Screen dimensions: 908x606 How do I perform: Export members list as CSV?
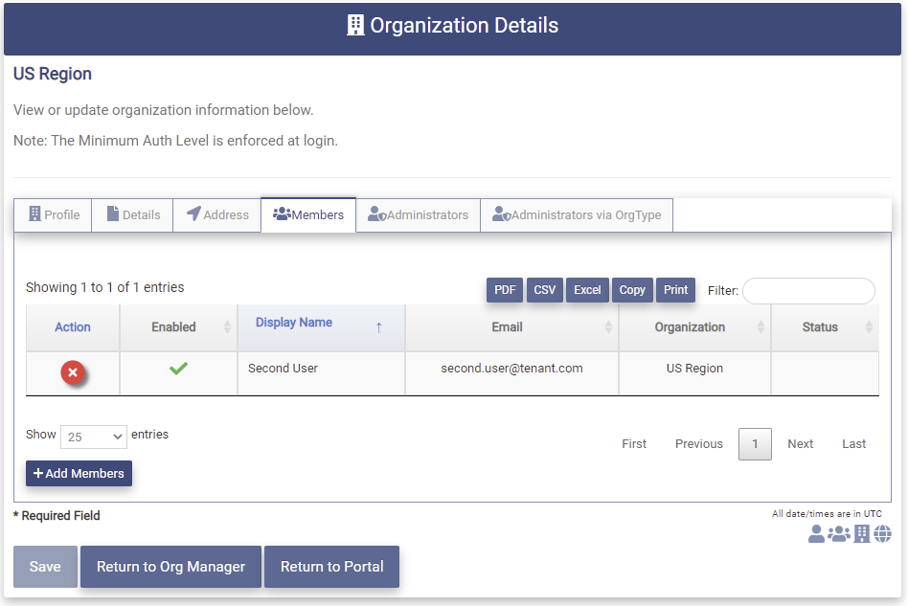[544, 290]
